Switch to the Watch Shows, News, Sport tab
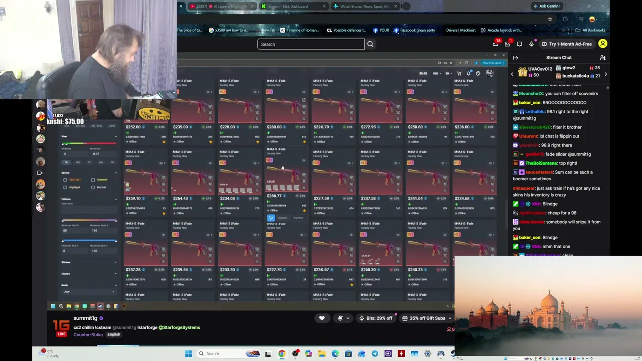 [x=366, y=6]
